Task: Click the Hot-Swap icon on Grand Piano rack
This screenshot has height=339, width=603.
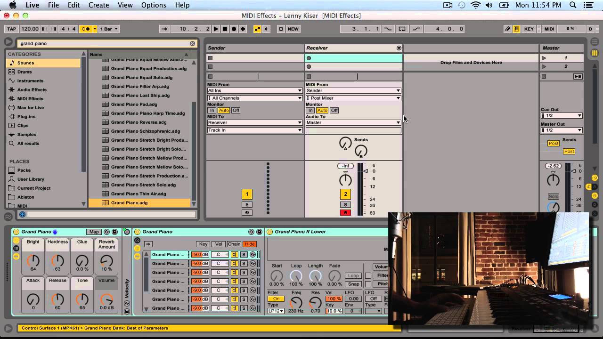Action: click(x=106, y=232)
